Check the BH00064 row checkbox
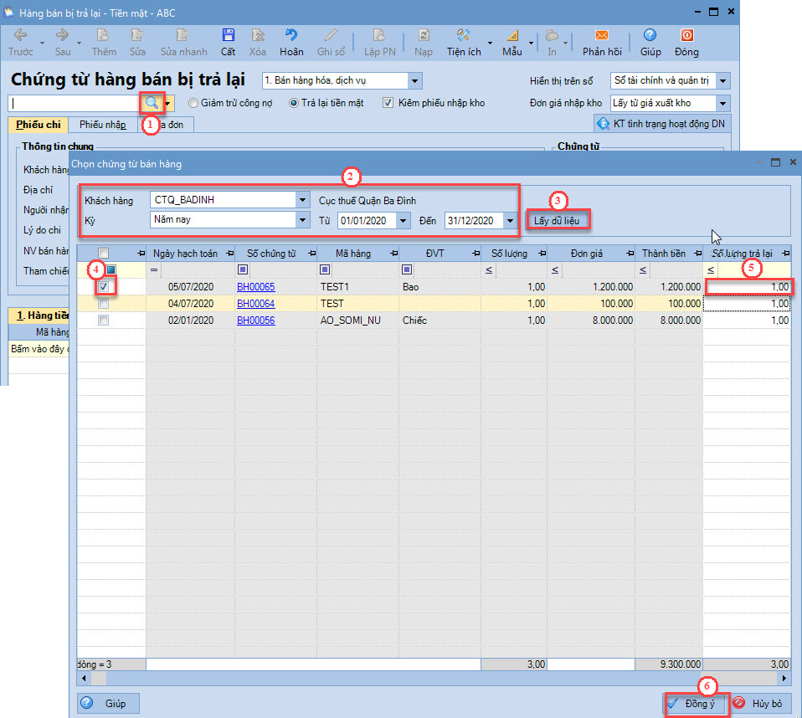This screenshot has height=718, width=802. (103, 304)
